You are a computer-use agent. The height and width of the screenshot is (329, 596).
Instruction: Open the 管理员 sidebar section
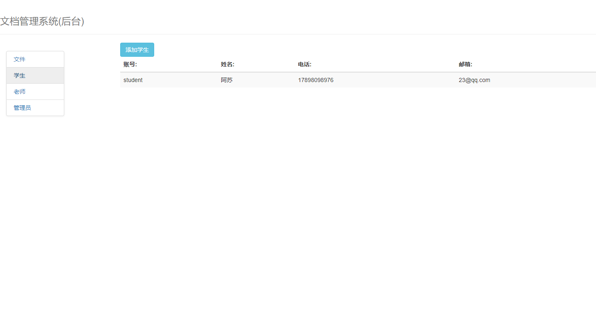pos(35,108)
